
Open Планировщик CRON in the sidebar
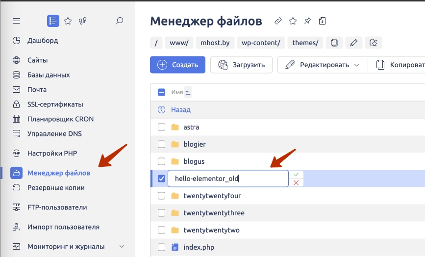[60, 119]
